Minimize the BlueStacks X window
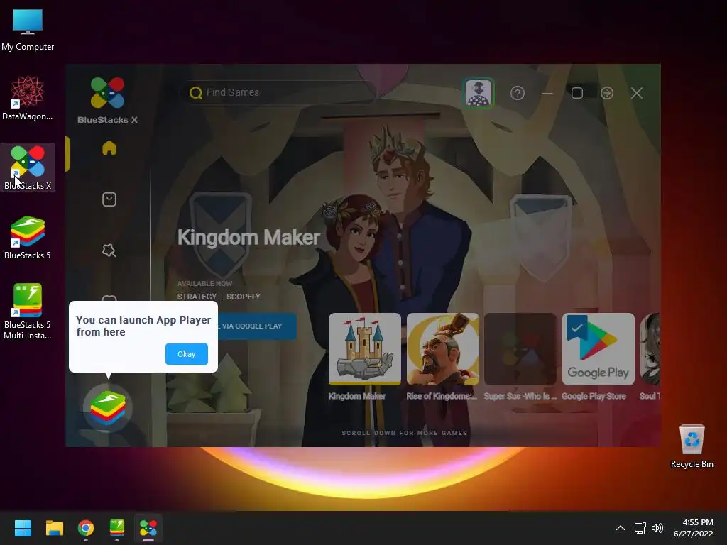 (547, 93)
